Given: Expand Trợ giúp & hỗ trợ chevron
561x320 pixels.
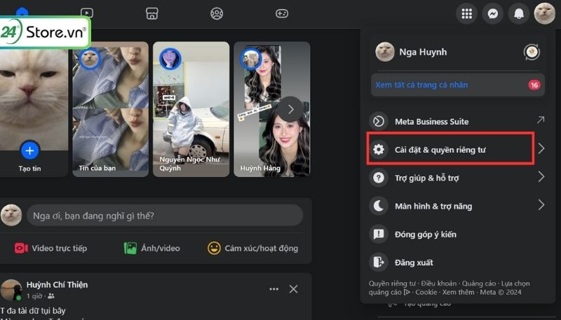Looking at the screenshot, I should point(541,178).
